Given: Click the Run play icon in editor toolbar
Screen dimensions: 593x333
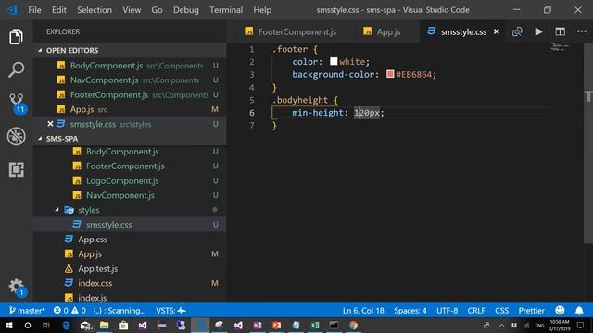Looking at the screenshot, I should (538, 31).
